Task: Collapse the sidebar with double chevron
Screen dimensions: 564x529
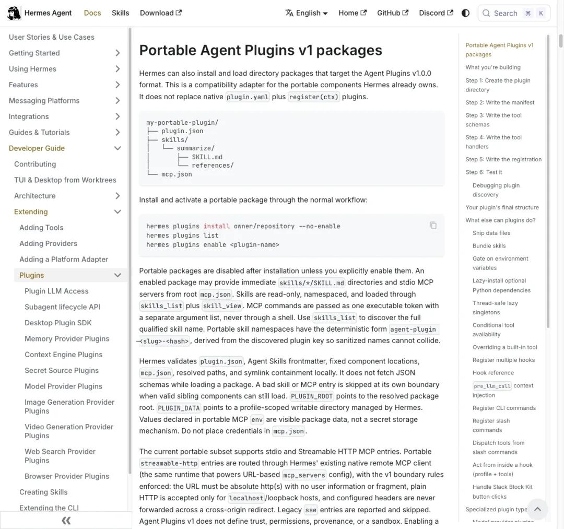Action: (66, 520)
